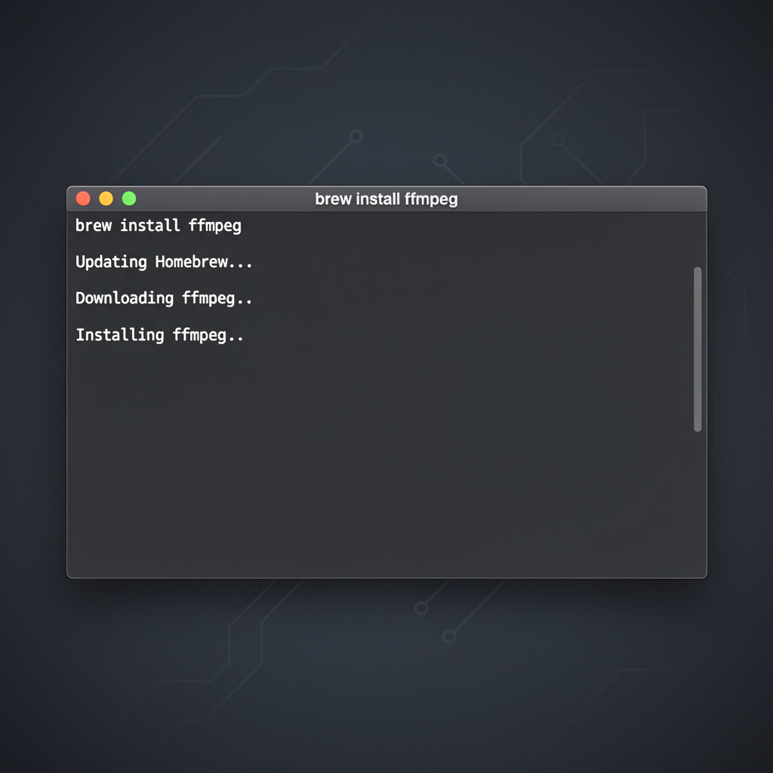The width and height of the screenshot is (773, 773).
Task: Click the 'brew install ffmpeg' window title
Action: pos(386,199)
